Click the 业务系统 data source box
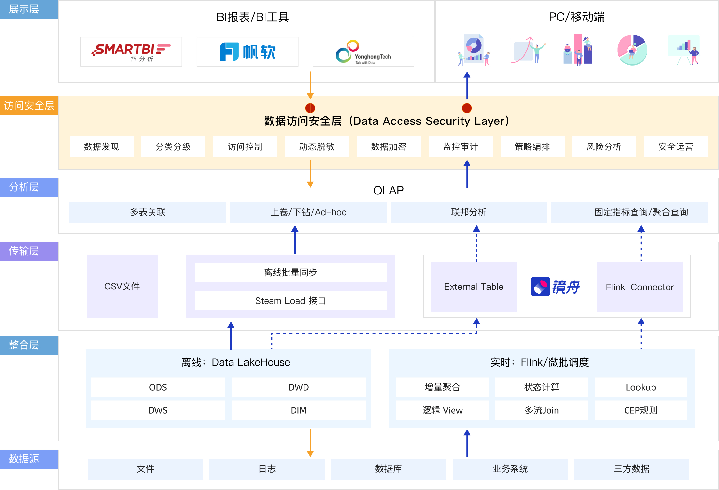 tap(510, 469)
